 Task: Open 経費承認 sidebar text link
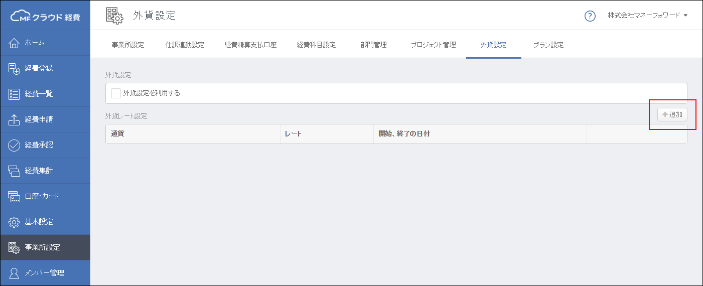coord(39,145)
